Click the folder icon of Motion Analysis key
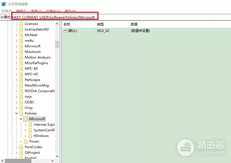Image resolution: width=231 pixels, height=163 pixels. pyautogui.click(x=21, y=57)
